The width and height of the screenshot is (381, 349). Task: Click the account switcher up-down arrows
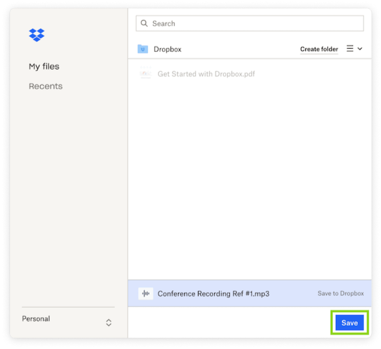[109, 323]
